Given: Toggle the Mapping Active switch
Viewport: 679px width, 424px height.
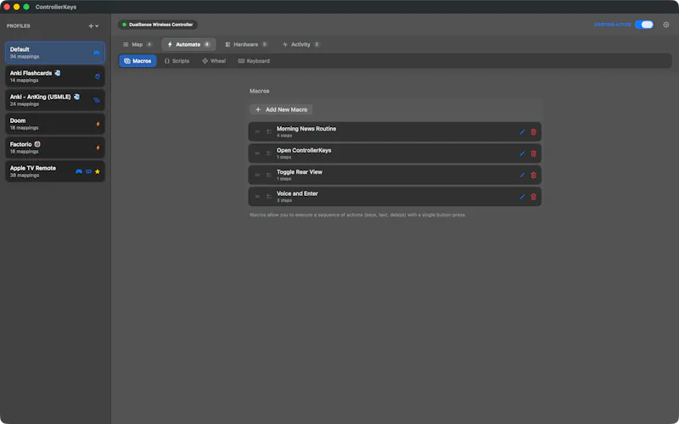Looking at the screenshot, I should 644,25.
